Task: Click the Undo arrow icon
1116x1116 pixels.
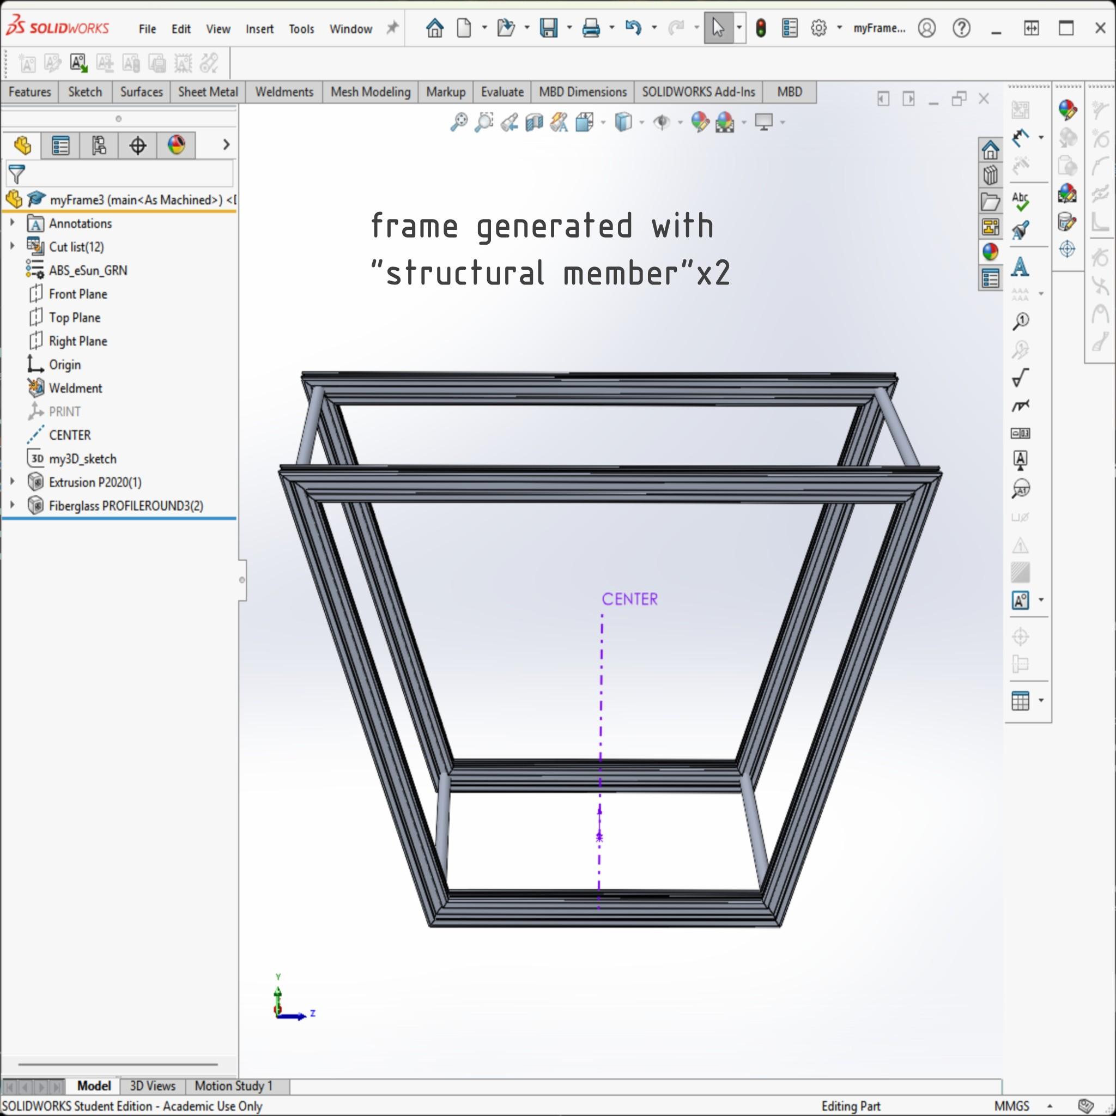Action: (633, 28)
